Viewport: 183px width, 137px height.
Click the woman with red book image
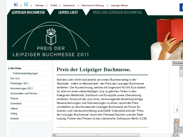167,38
